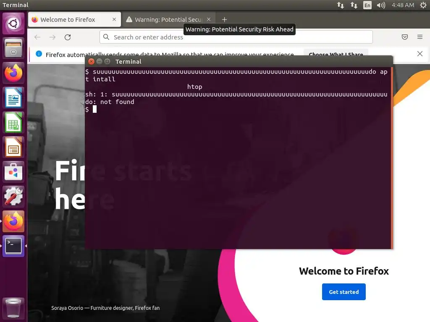Viewport: 430px width, 322px height.
Task: Open Save to Pocket icon
Action: 405,37
